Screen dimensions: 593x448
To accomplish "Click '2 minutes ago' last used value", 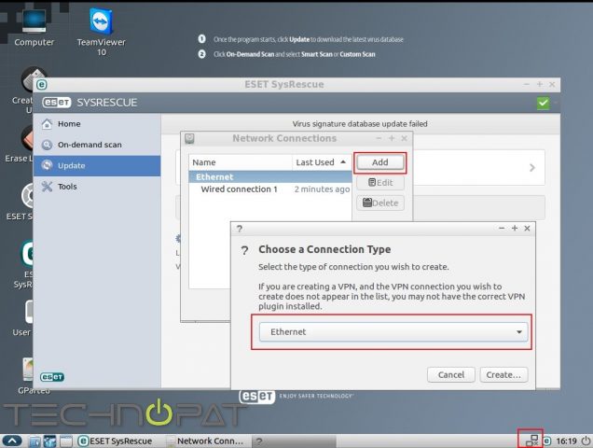I will 322,189.
